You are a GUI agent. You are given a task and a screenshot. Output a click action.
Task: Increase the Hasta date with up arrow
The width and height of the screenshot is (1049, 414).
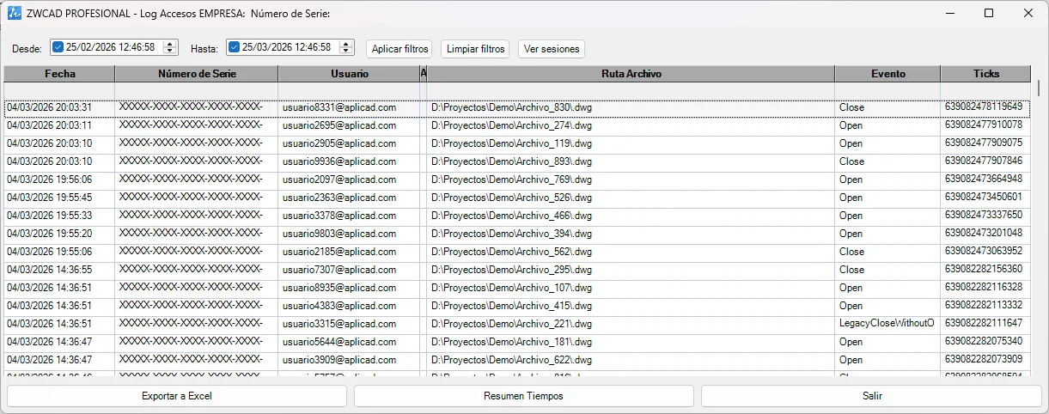click(x=345, y=44)
